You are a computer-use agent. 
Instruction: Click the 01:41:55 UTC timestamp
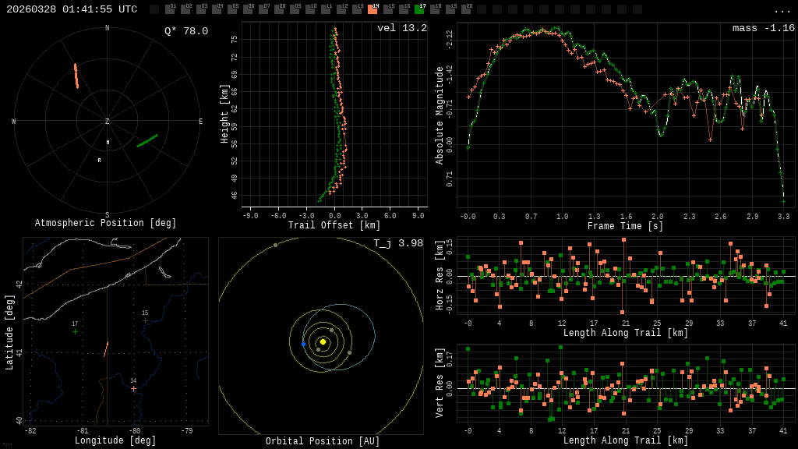(95, 9)
